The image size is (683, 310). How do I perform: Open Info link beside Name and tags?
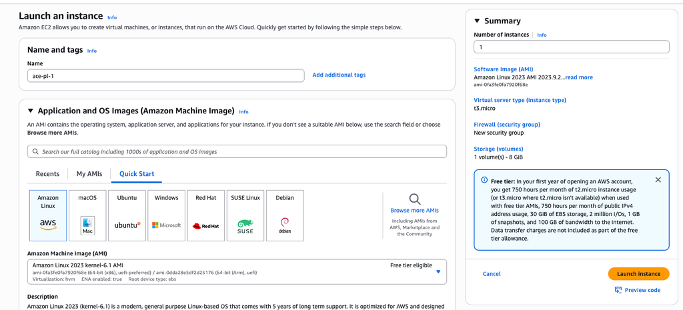tap(92, 51)
